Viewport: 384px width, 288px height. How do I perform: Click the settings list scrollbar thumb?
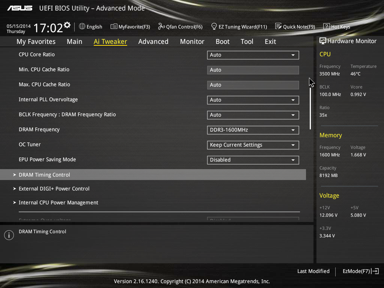(310, 108)
